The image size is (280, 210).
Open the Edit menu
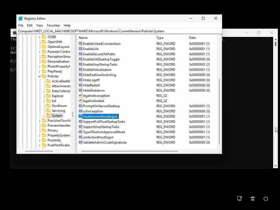coord(30,25)
